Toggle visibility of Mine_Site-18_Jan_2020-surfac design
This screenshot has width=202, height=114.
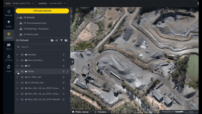point(22,94)
